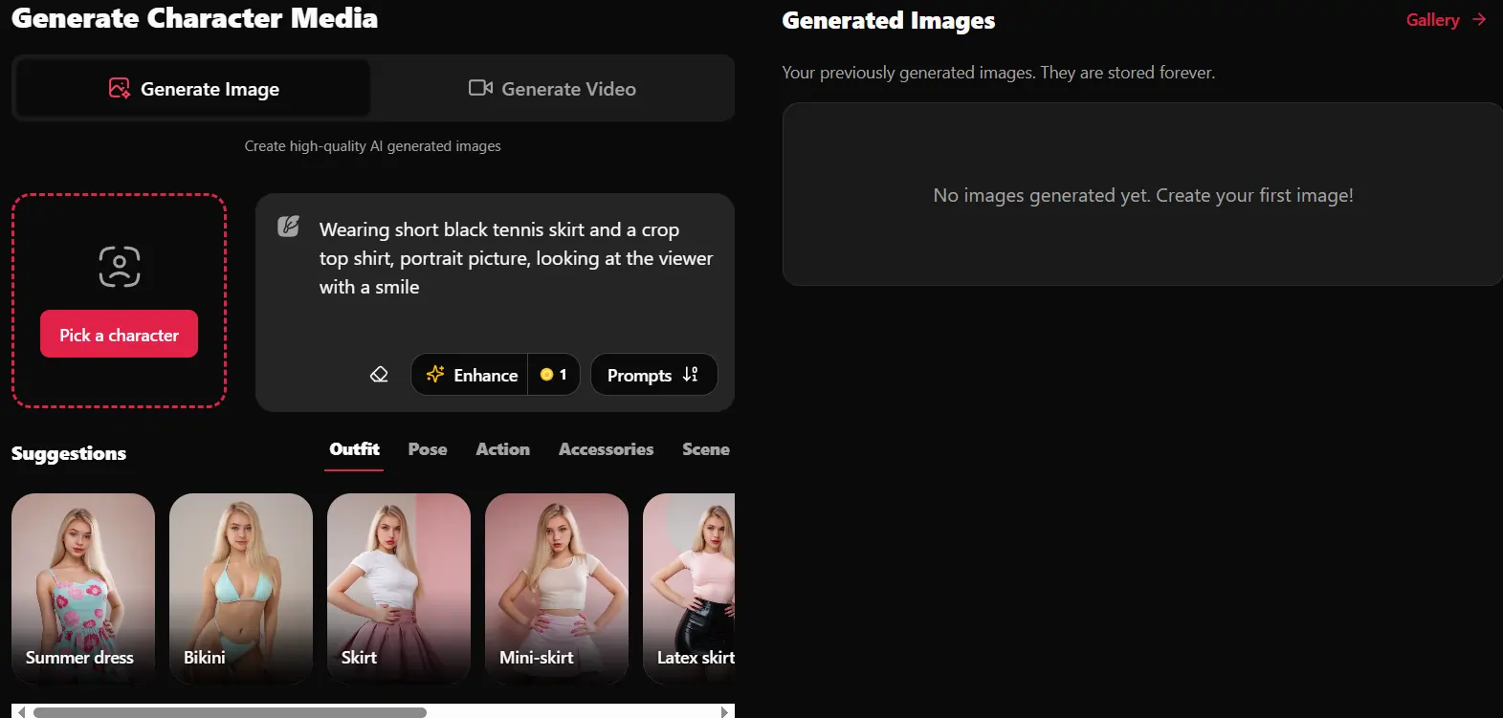Viewport: 1503px width, 718px height.
Task: Switch to the Generate Image tab
Action: [192, 89]
